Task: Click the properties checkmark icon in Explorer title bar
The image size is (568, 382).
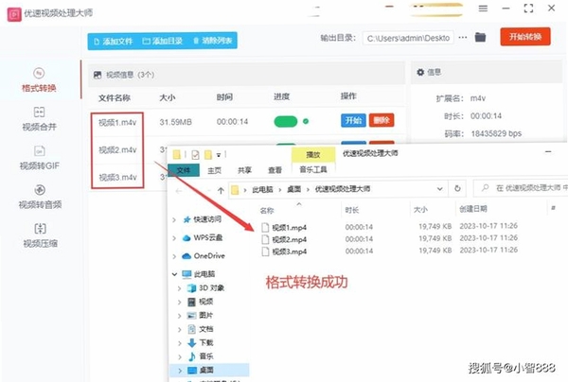Action: click(195, 155)
